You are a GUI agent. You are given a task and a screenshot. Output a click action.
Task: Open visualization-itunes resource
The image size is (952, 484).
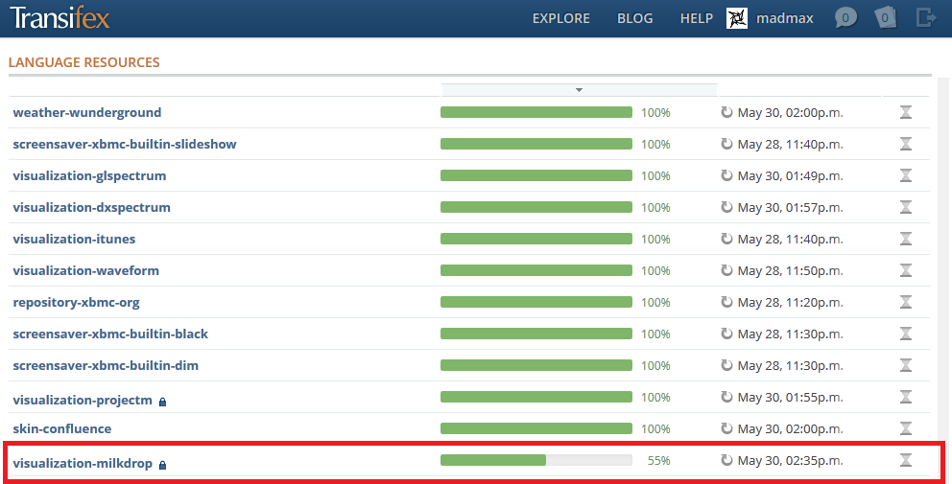click(x=74, y=239)
